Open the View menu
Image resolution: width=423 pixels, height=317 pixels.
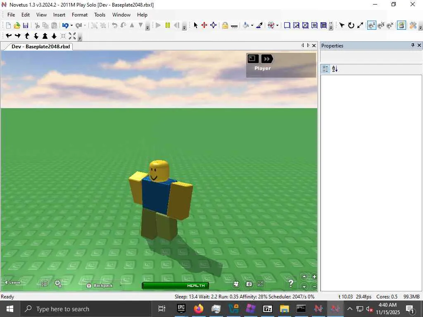coord(42,15)
